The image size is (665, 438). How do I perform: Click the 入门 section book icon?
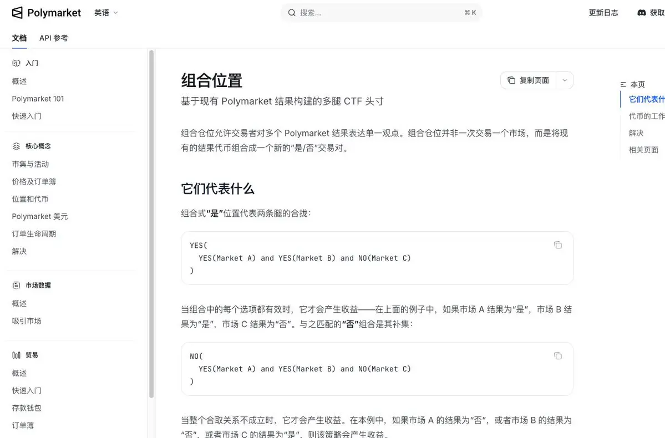16,63
